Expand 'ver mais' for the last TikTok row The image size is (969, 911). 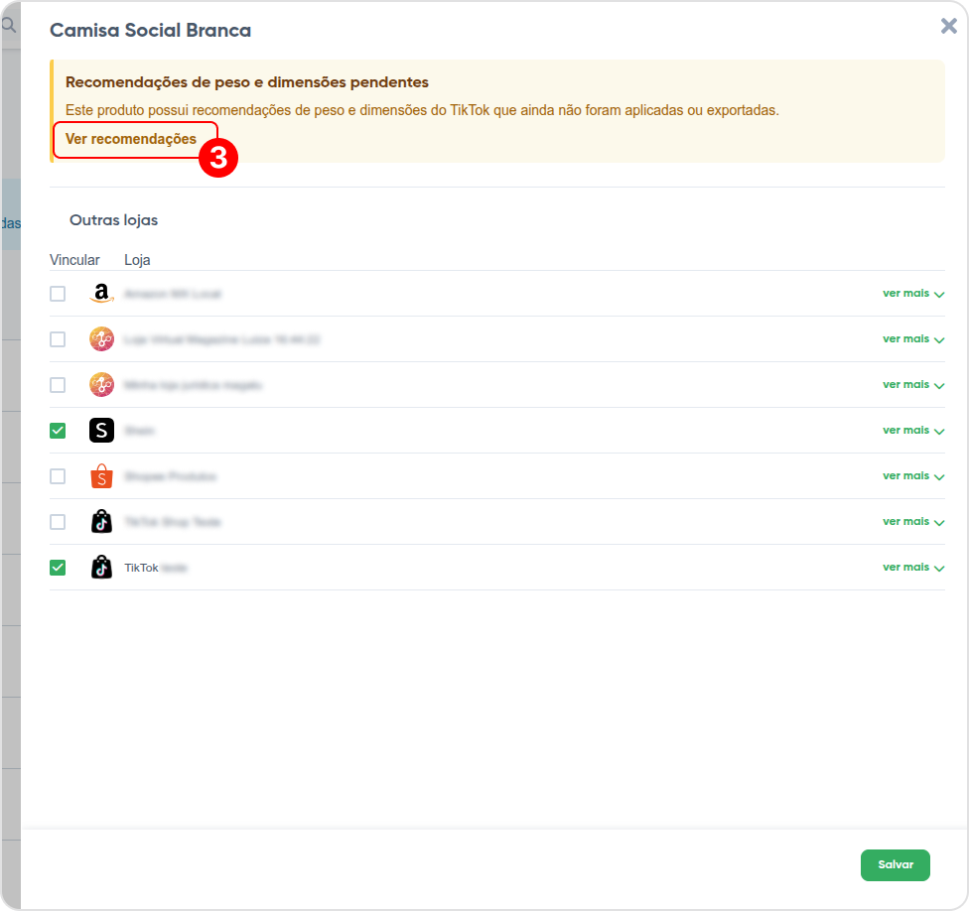[913, 568]
